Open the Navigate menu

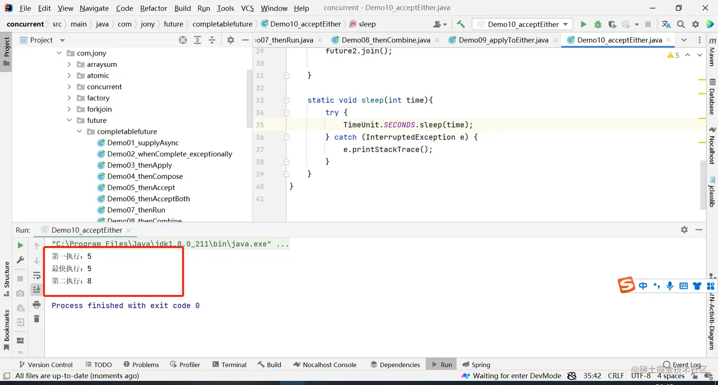pyautogui.click(x=94, y=8)
